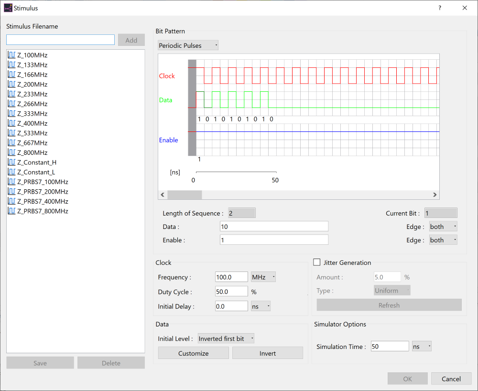
Task: Select Z_533MHz in the stimulus list
Action: (32, 133)
